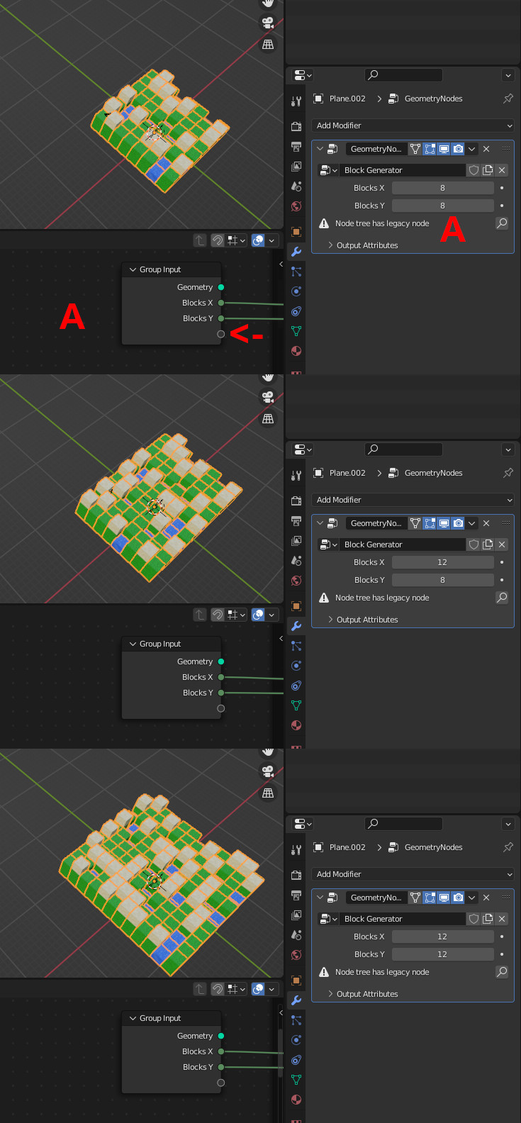Open Tool properties tab in top screenshot
Screen dimensions: 521x1123
point(296,101)
